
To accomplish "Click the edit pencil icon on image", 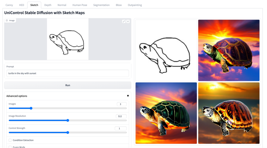I will pos(124,21).
